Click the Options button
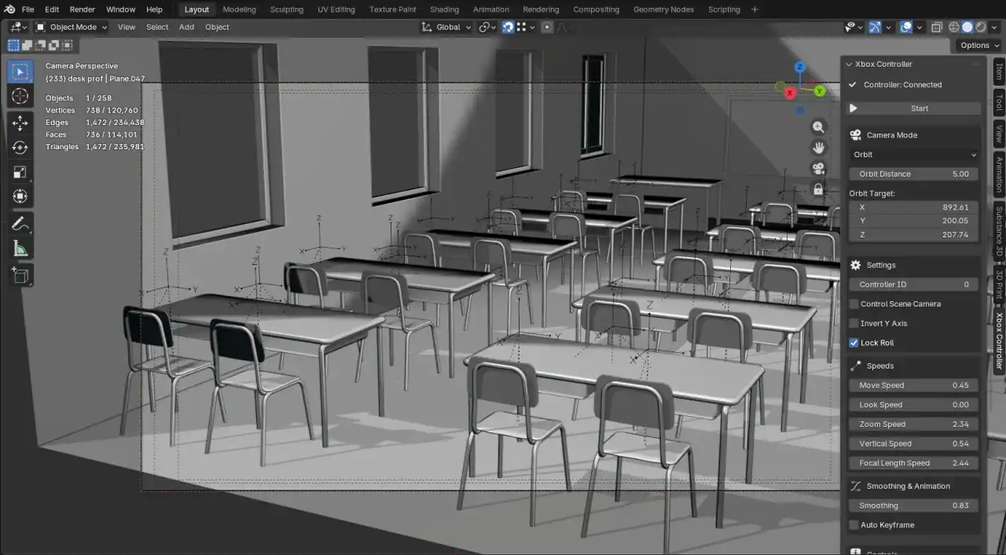This screenshot has height=555, width=1006. [x=978, y=46]
